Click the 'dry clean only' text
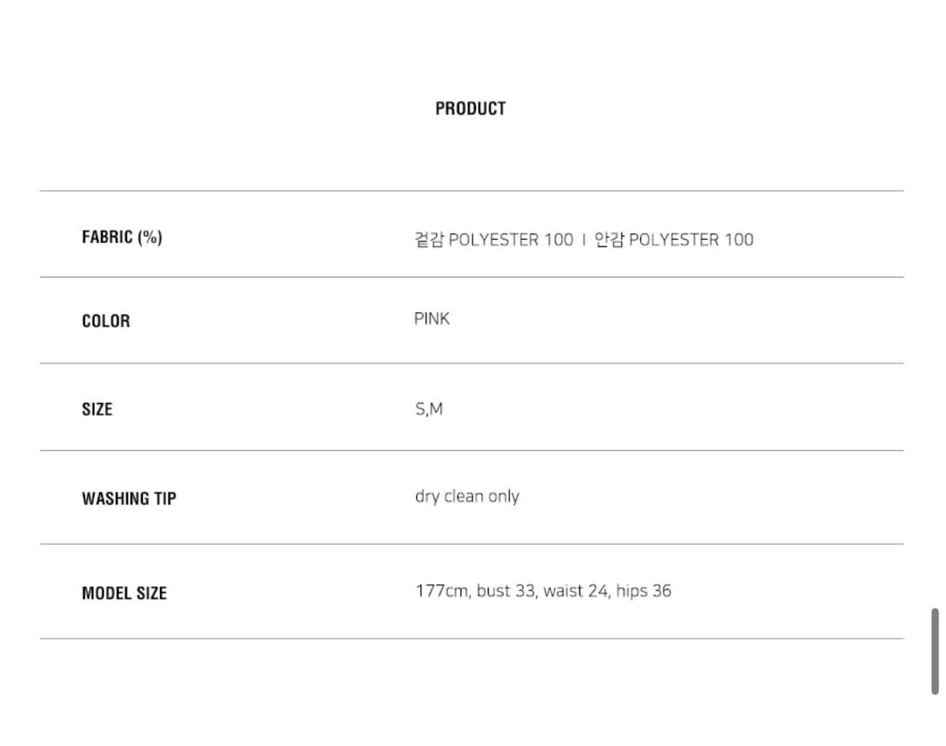This screenshot has width=946, height=746. tap(467, 496)
